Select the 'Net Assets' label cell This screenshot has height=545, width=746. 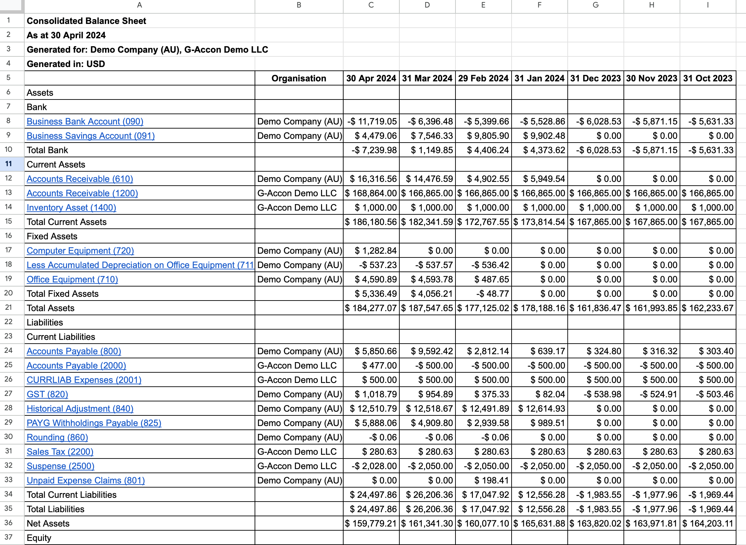(x=140, y=523)
